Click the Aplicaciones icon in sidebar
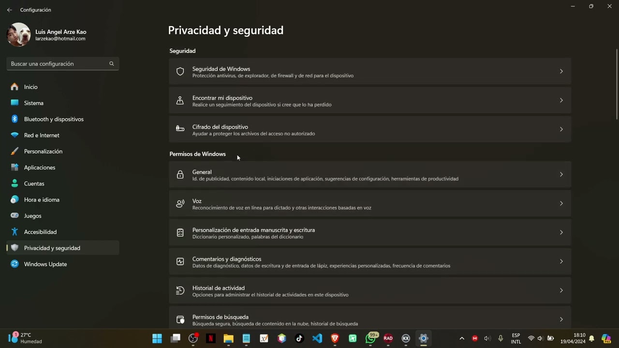This screenshot has width=619, height=348. tap(15, 167)
